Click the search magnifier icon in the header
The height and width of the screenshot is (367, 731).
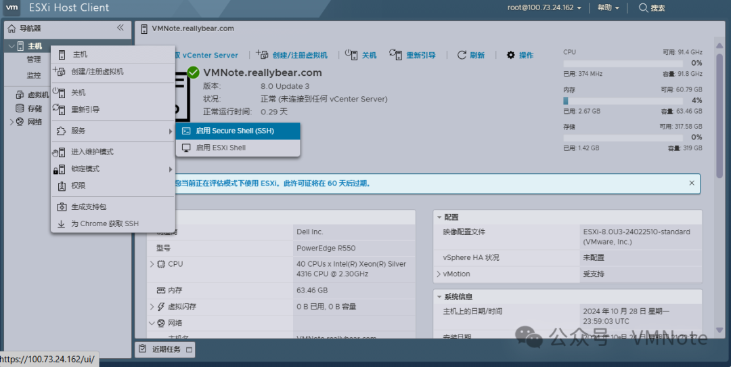pyautogui.click(x=644, y=8)
